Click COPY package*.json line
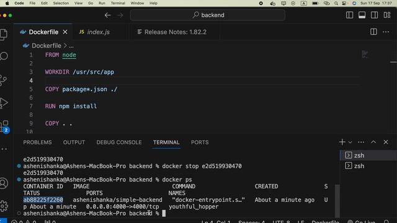Viewport: 397px width, 223px height. (81, 89)
